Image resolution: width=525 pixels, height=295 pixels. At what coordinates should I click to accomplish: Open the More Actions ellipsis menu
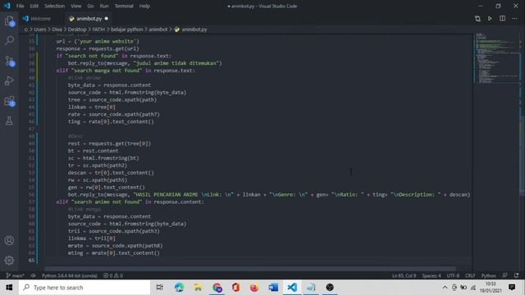[x=514, y=19]
